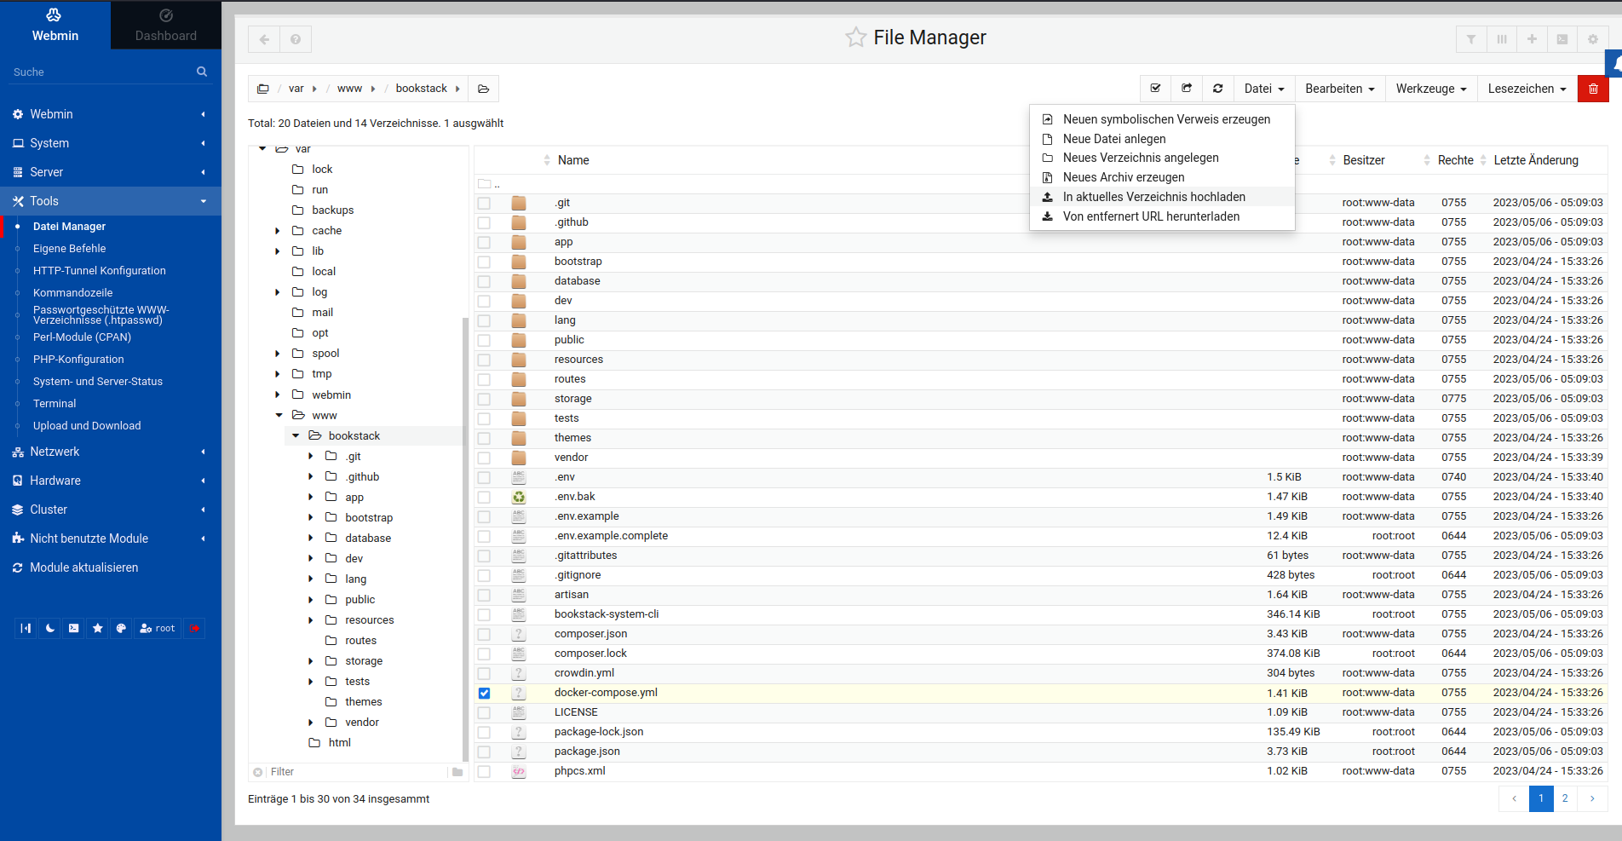The image size is (1622, 841).
Task: Open the command shell icon in sidebar footer
Action: [74, 628]
